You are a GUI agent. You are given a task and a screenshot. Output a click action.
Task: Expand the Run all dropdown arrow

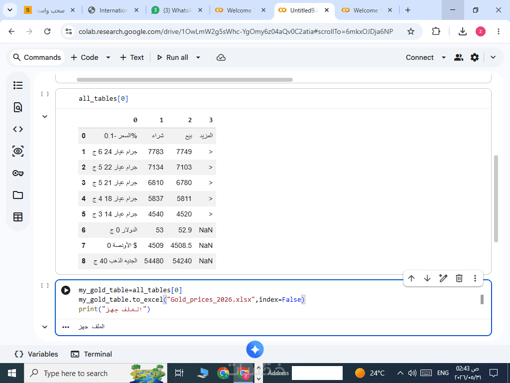click(x=198, y=58)
